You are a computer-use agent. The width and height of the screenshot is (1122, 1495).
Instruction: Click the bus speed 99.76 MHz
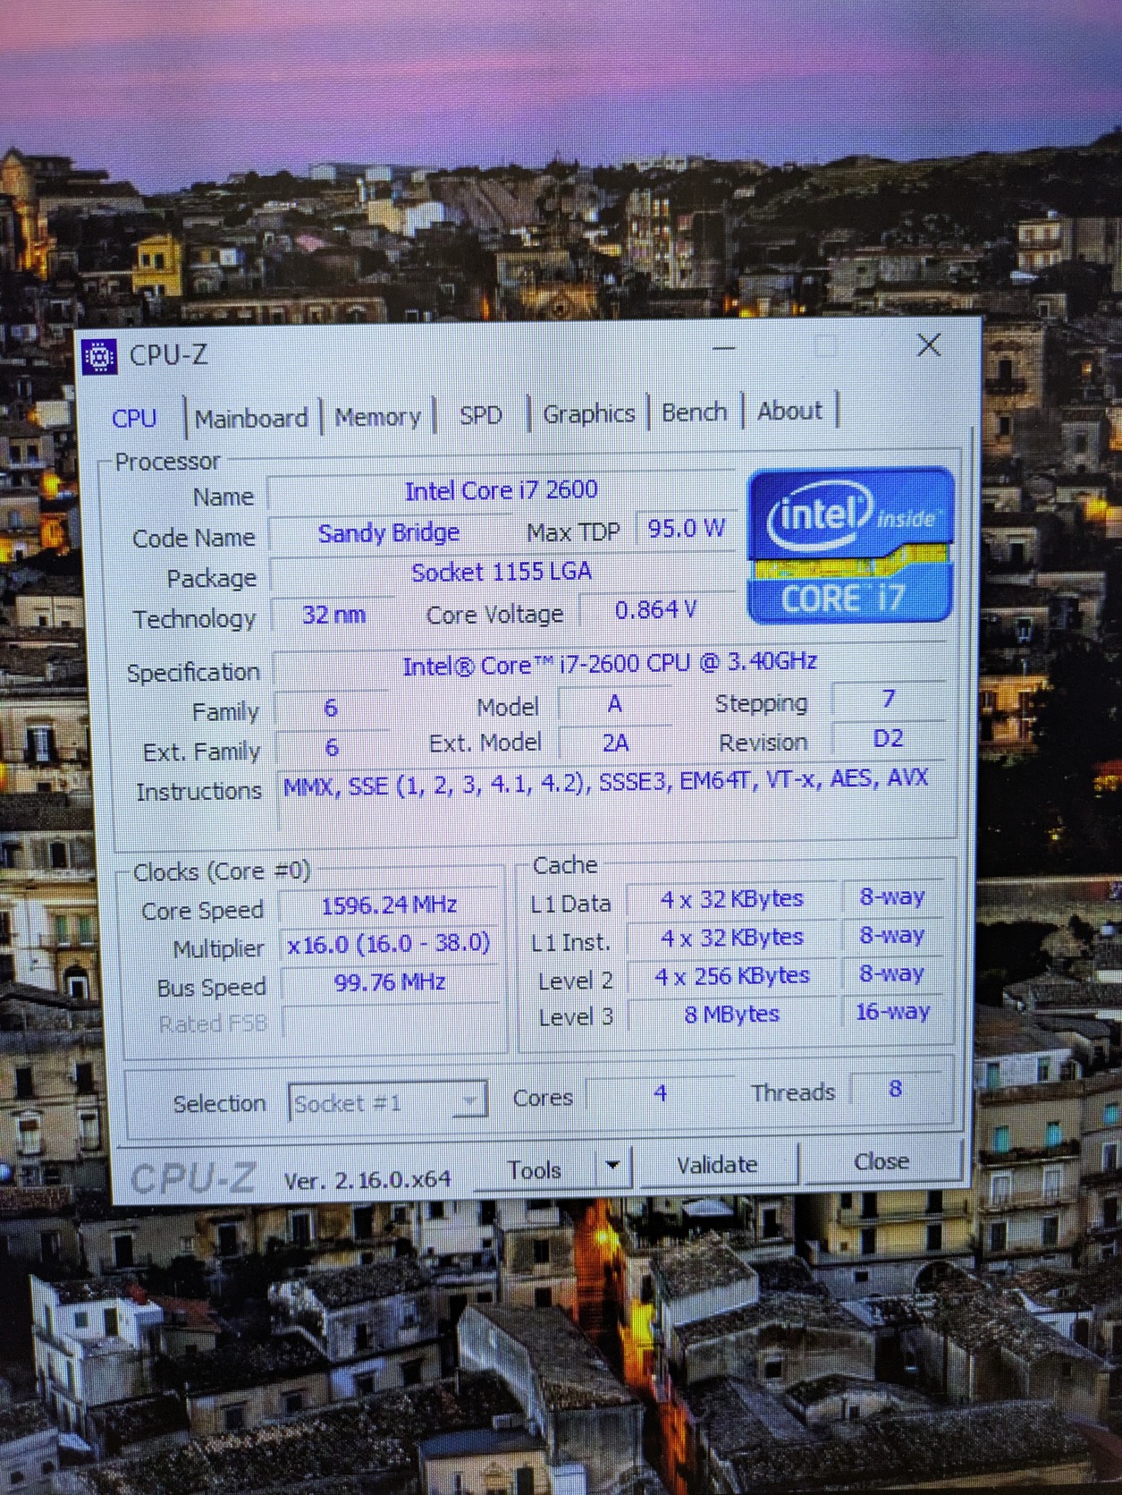(x=390, y=982)
